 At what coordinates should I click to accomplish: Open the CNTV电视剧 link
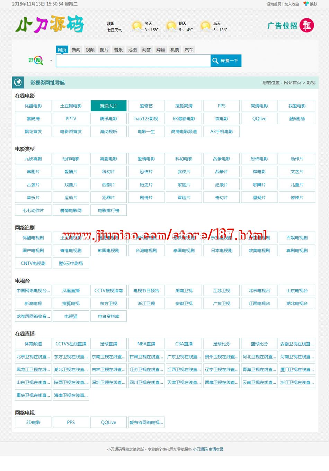pyautogui.click(x=33, y=263)
